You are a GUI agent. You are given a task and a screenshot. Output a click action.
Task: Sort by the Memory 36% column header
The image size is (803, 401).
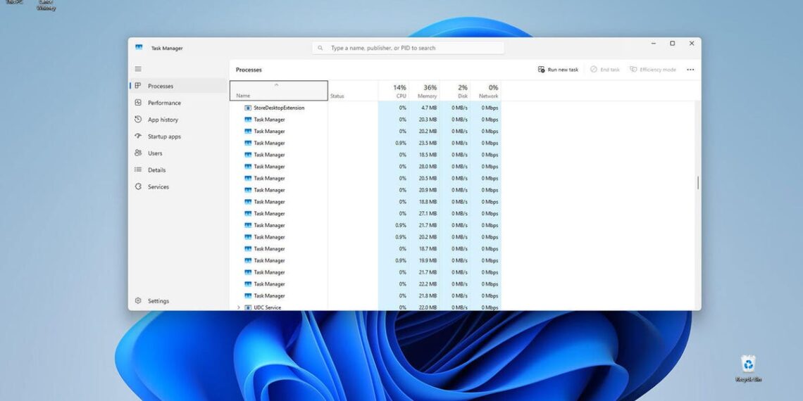pyautogui.click(x=424, y=91)
